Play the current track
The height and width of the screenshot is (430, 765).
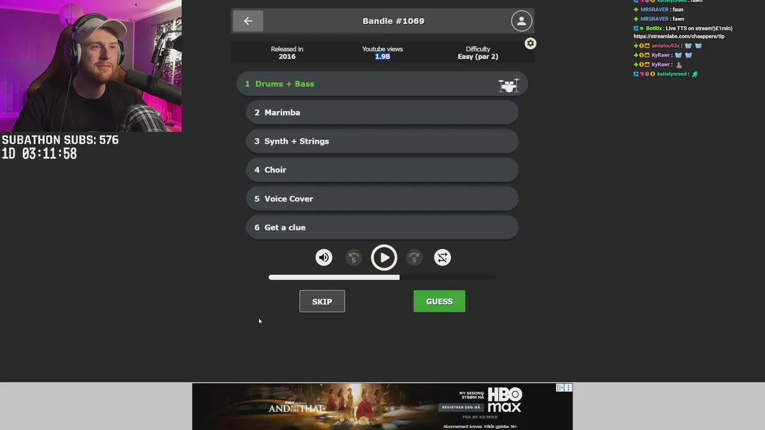click(x=384, y=257)
